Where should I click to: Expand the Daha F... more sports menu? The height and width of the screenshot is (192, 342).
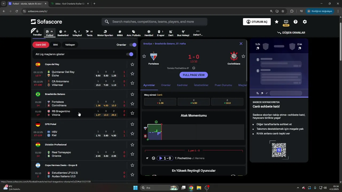pyautogui.click(x=198, y=33)
